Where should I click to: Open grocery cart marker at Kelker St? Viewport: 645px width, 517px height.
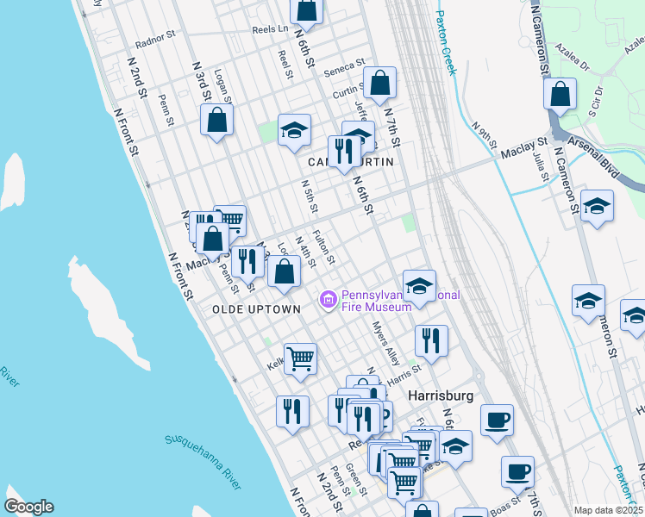pos(300,361)
